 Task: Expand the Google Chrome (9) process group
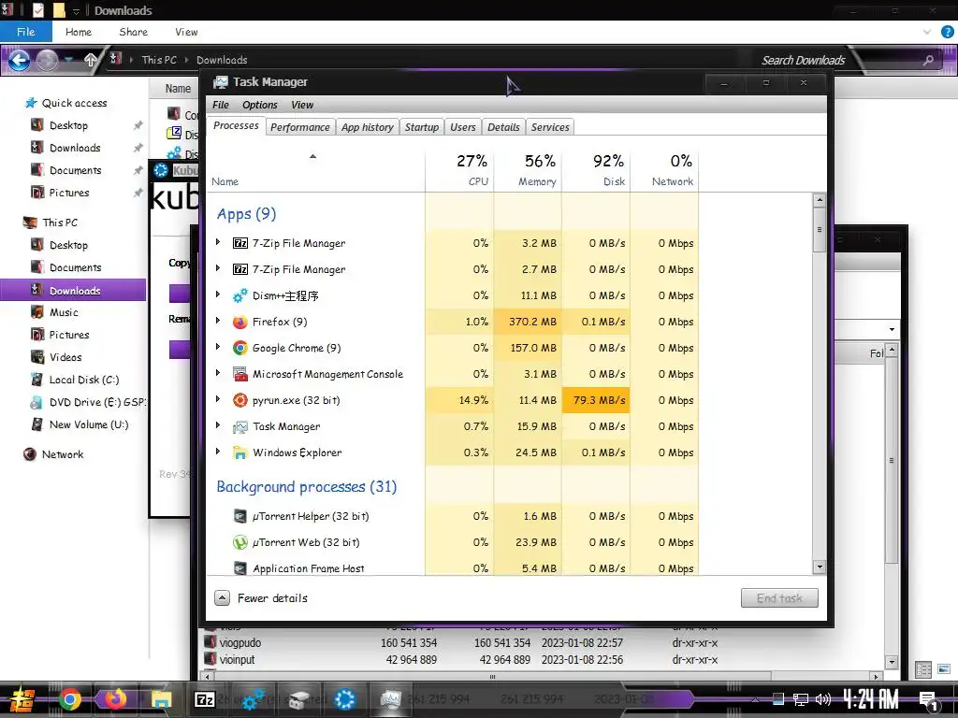click(x=218, y=348)
